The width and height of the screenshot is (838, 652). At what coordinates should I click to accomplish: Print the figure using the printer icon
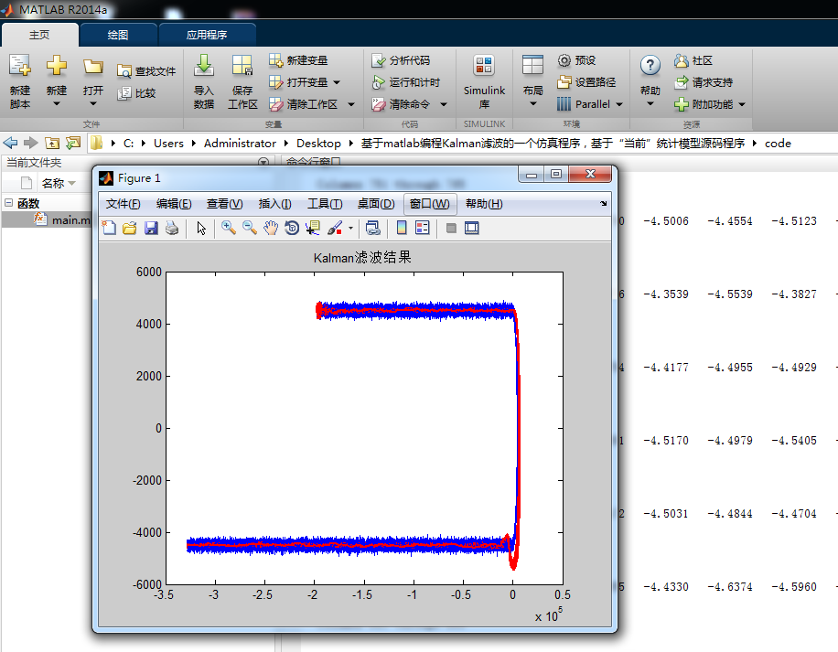(x=172, y=229)
